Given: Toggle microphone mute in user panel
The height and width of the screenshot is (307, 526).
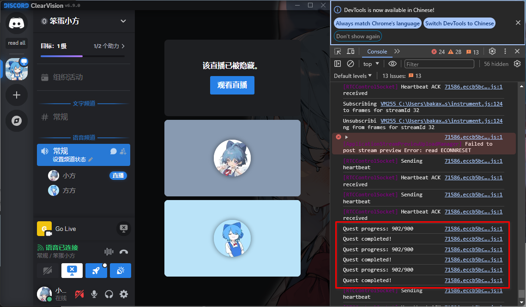Looking at the screenshot, I should [x=94, y=294].
